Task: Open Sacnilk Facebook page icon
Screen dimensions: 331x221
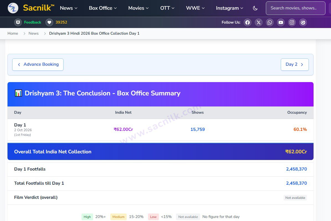Action: click(x=248, y=22)
